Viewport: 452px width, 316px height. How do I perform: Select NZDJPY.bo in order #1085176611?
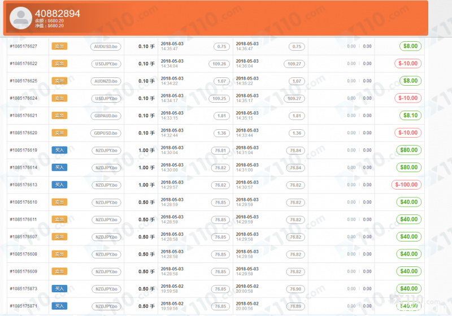(x=106, y=220)
